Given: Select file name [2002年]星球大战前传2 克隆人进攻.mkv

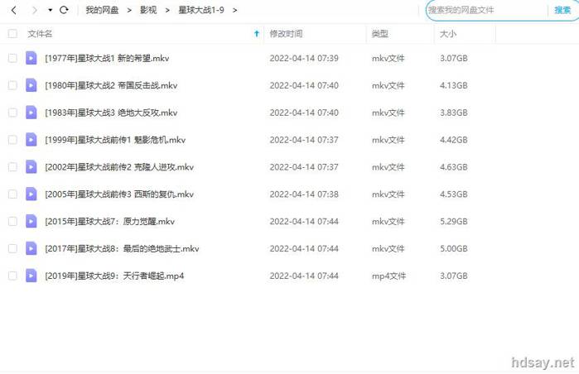Looking at the screenshot, I should (x=119, y=167).
